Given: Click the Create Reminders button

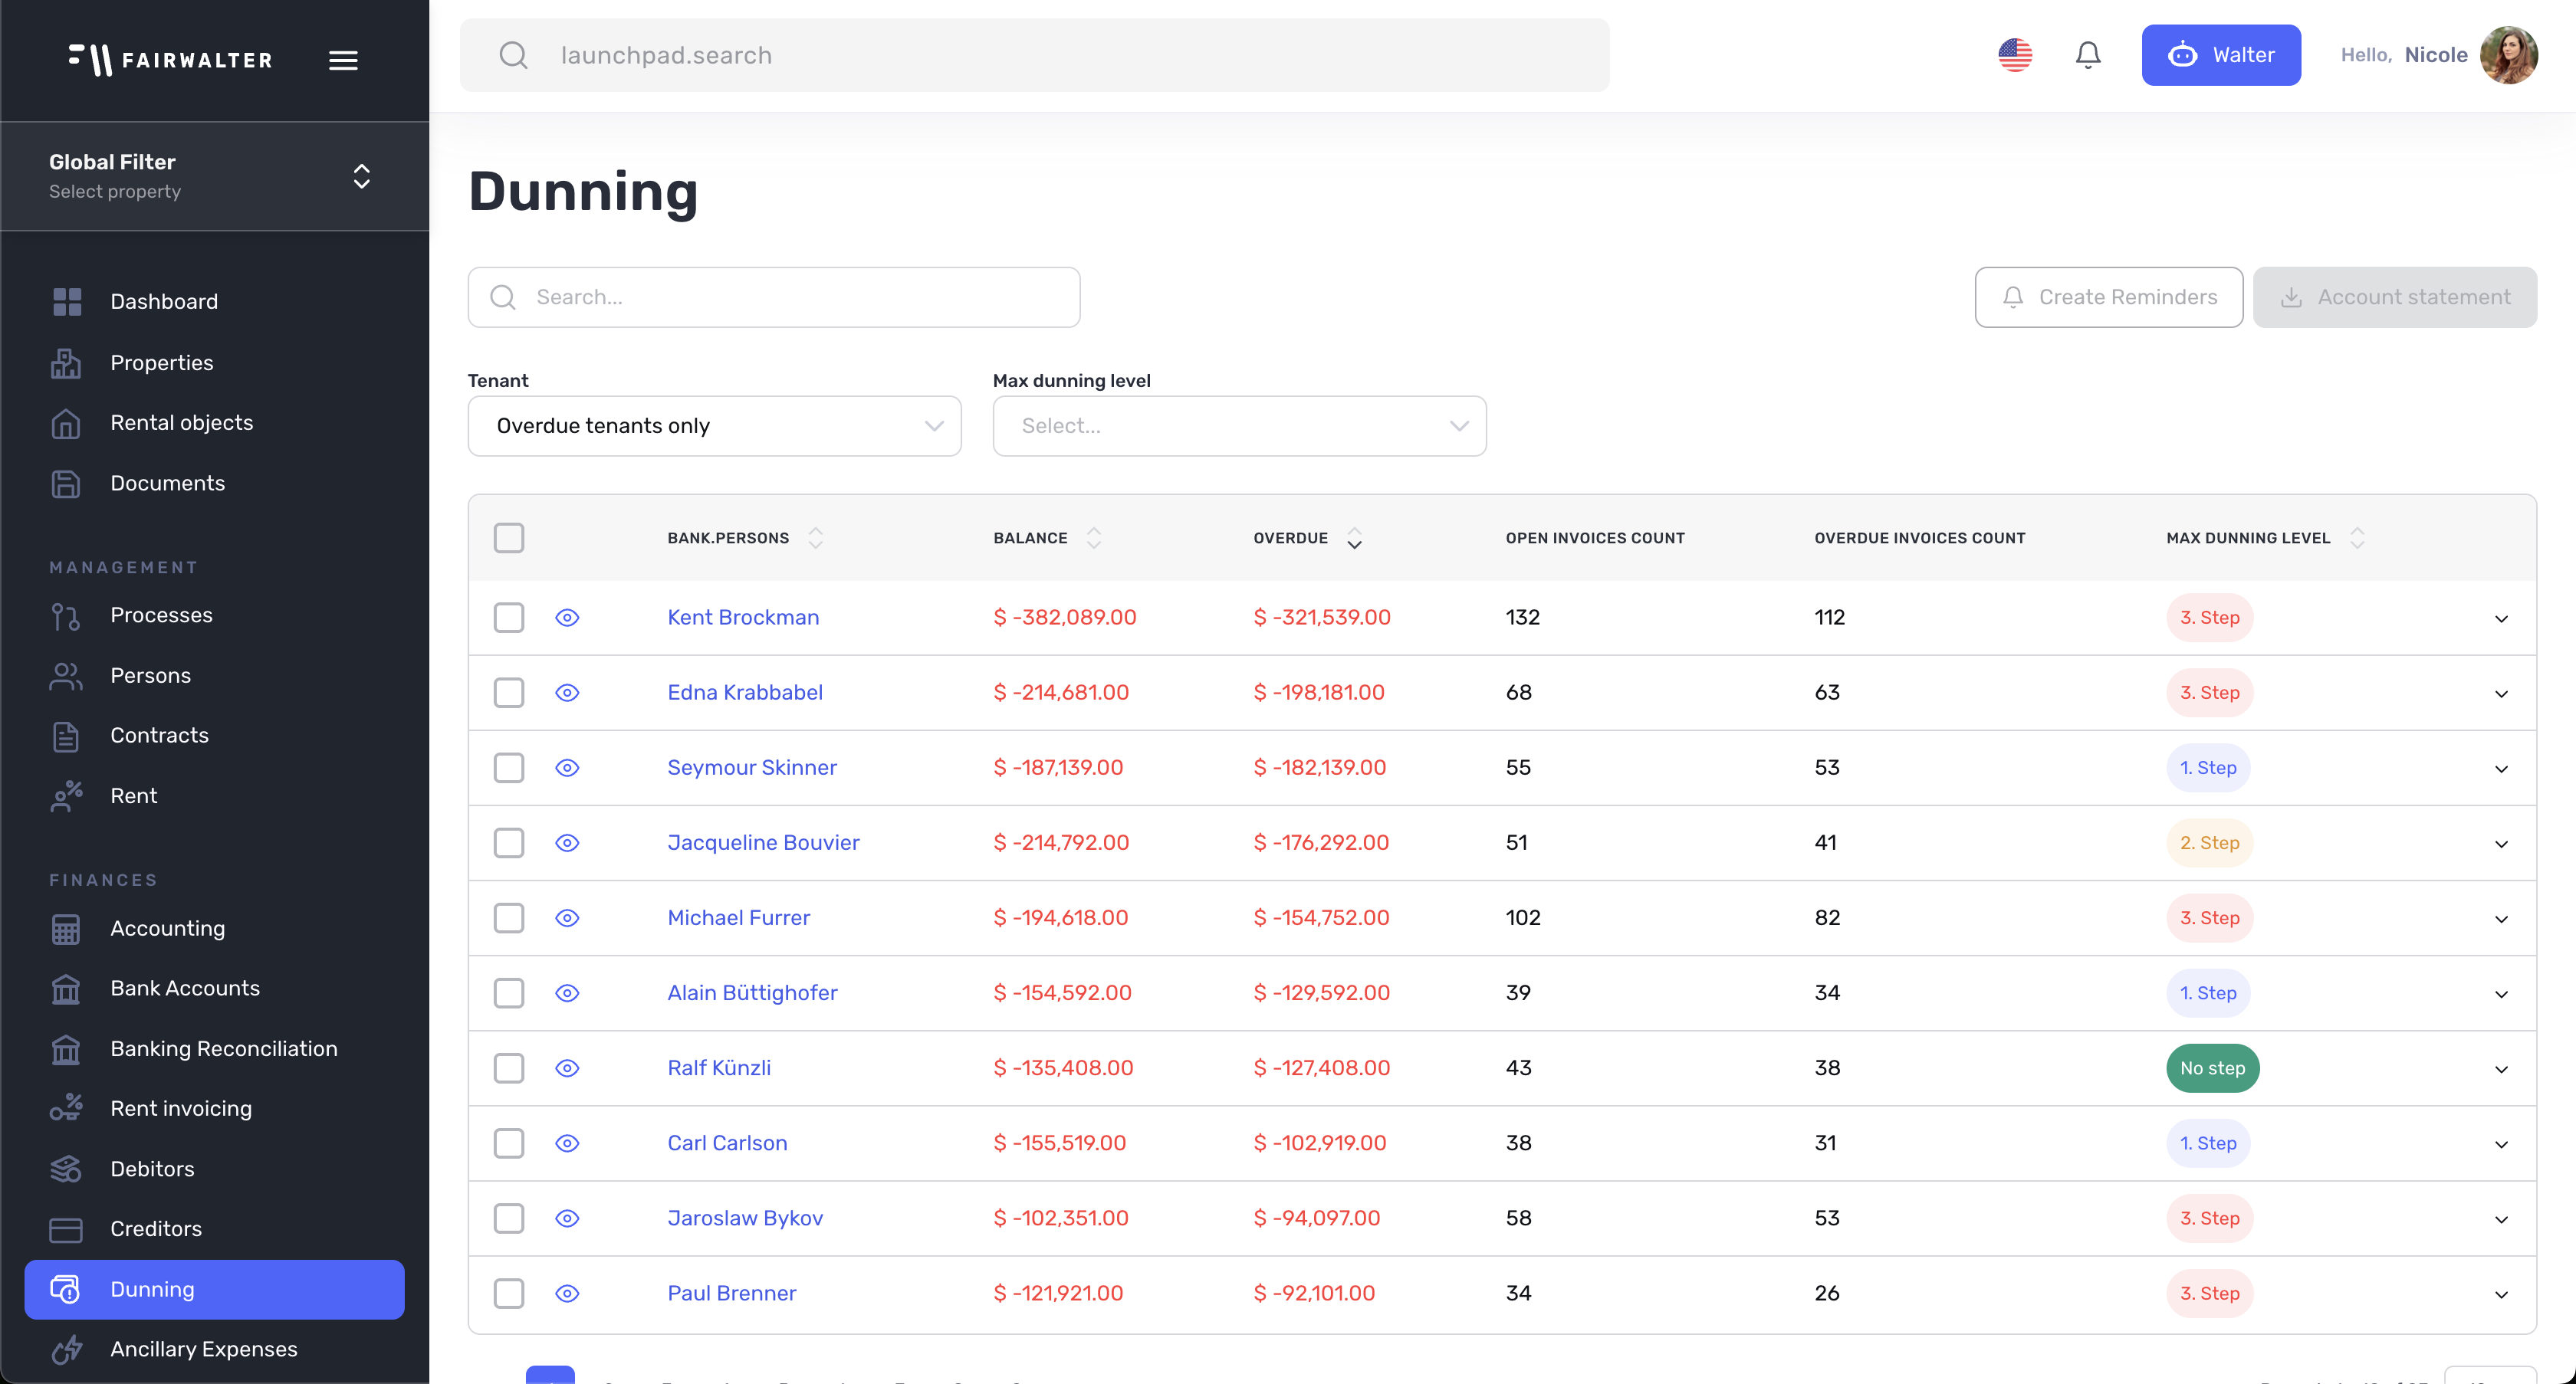Looking at the screenshot, I should click(2109, 297).
